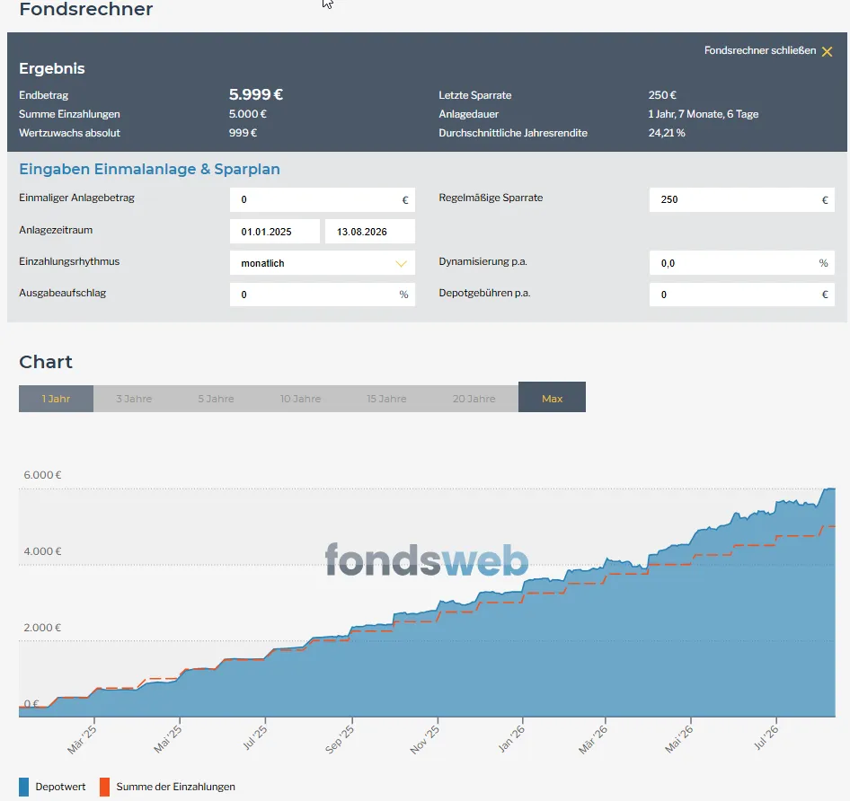
Task: Toggle the orange Summe der Einzahlungen legend
Action: click(167, 787)
